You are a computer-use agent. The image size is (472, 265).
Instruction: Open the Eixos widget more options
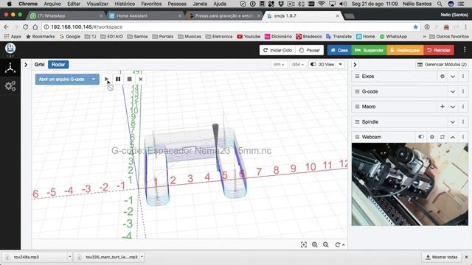click(x=463, y=77)
